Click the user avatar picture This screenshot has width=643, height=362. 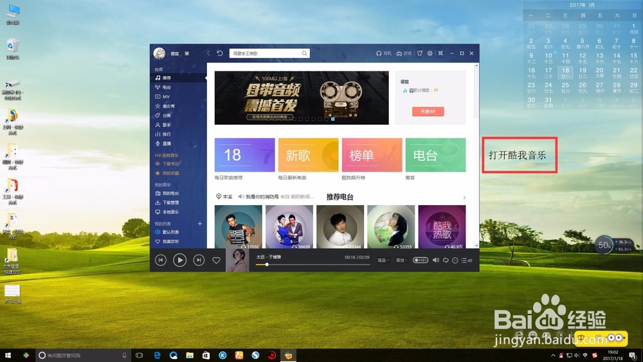click(x=159, y=53)
